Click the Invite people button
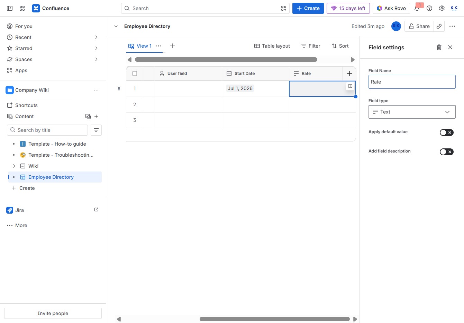464x323 pixels. click(53, 313)
